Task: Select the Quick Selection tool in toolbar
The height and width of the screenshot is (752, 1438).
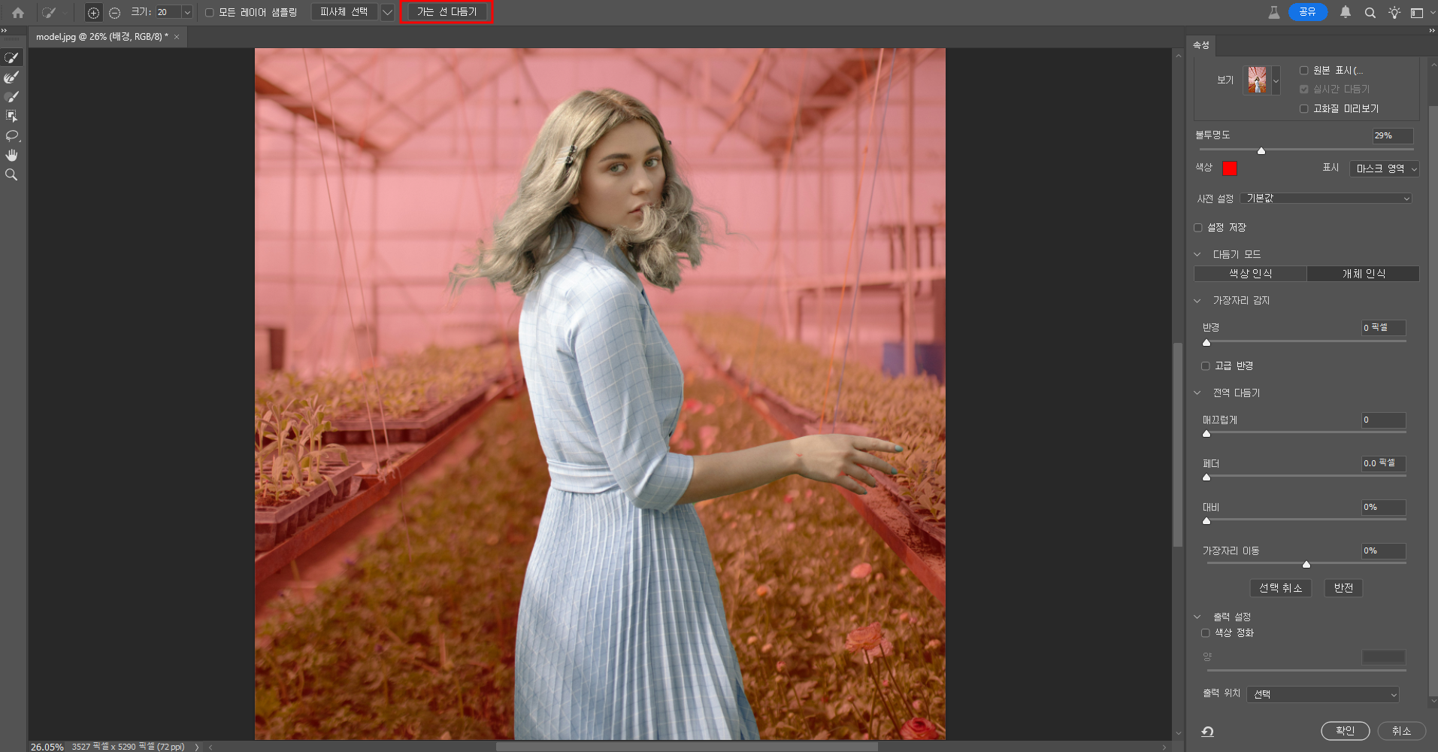Action: (x=12, y=58)
